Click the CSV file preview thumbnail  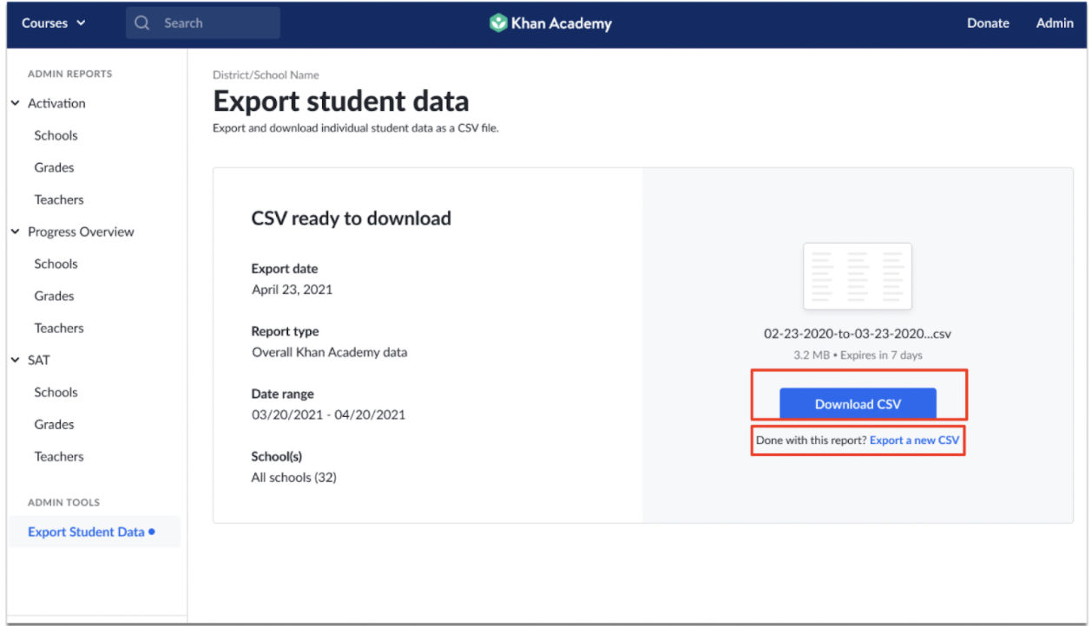(x=858, y=277)
